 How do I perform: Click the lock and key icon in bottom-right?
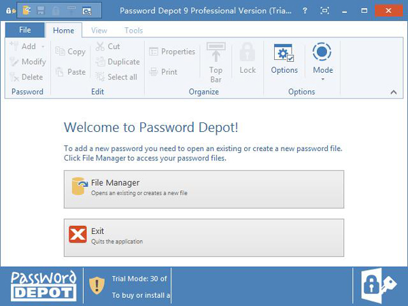click(379, 286)
